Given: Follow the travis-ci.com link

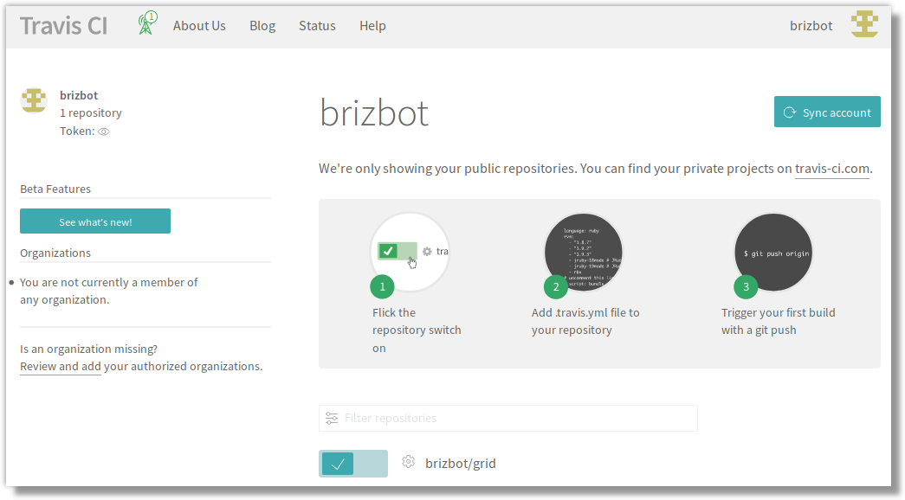Looking at the screenshot, I should click(831, 169).
